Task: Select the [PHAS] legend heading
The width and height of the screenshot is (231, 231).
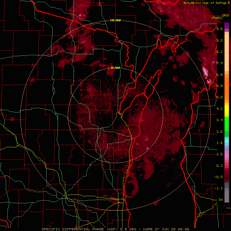Action: click(x=217, y=18)
